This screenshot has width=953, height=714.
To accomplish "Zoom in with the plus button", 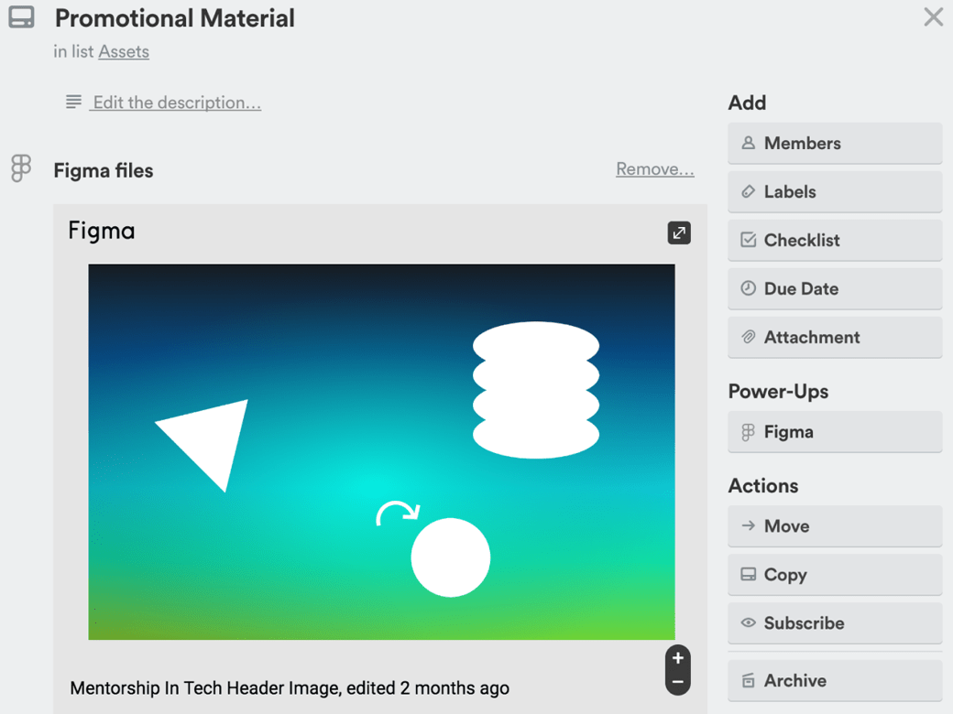I will tap(678, 658).
